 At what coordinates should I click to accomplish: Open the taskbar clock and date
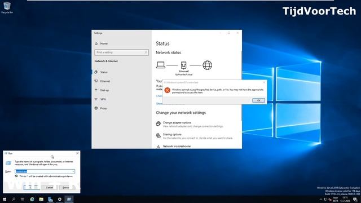(345, 199)
